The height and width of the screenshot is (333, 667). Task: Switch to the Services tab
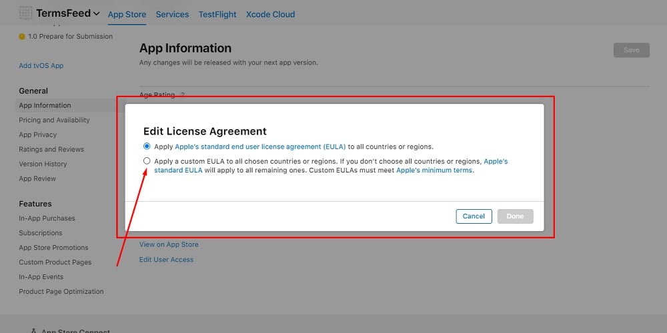(172, 15)
